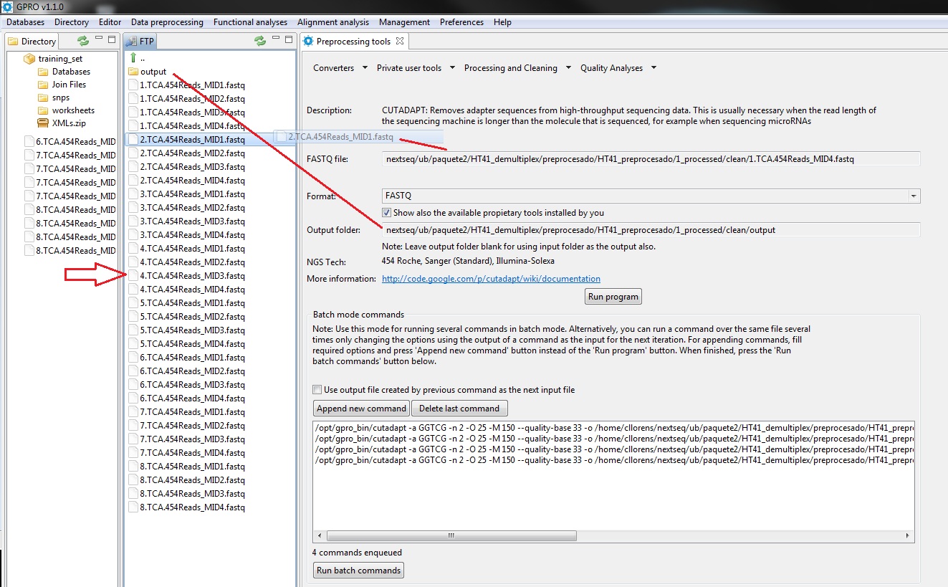Enable 'Use output file created by previous command'

[317, 390]
